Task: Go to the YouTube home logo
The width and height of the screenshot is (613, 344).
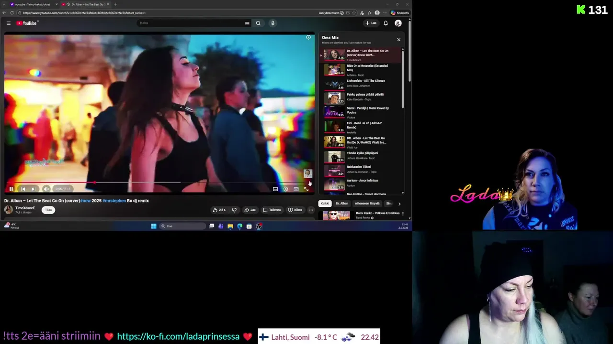Action: (26, 23)
